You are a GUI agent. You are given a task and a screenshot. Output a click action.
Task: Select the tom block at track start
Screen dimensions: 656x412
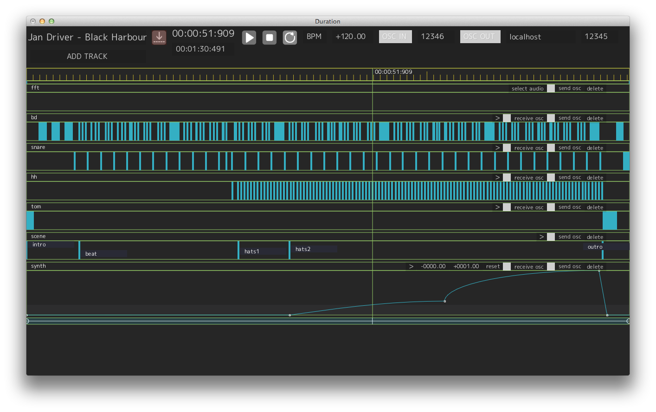coord(30,220)
